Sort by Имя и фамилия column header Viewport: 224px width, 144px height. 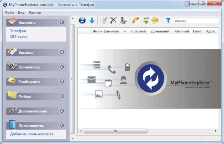[x=110, y=31]
